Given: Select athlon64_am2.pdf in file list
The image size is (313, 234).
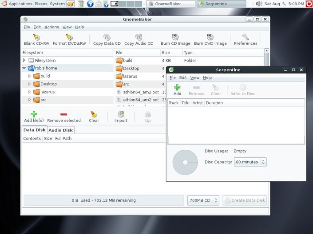Looking at the screenshot, I should [x=141, y=100].
